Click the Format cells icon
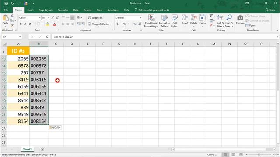This screenshot has width=280, height=157. coord(202,18)
